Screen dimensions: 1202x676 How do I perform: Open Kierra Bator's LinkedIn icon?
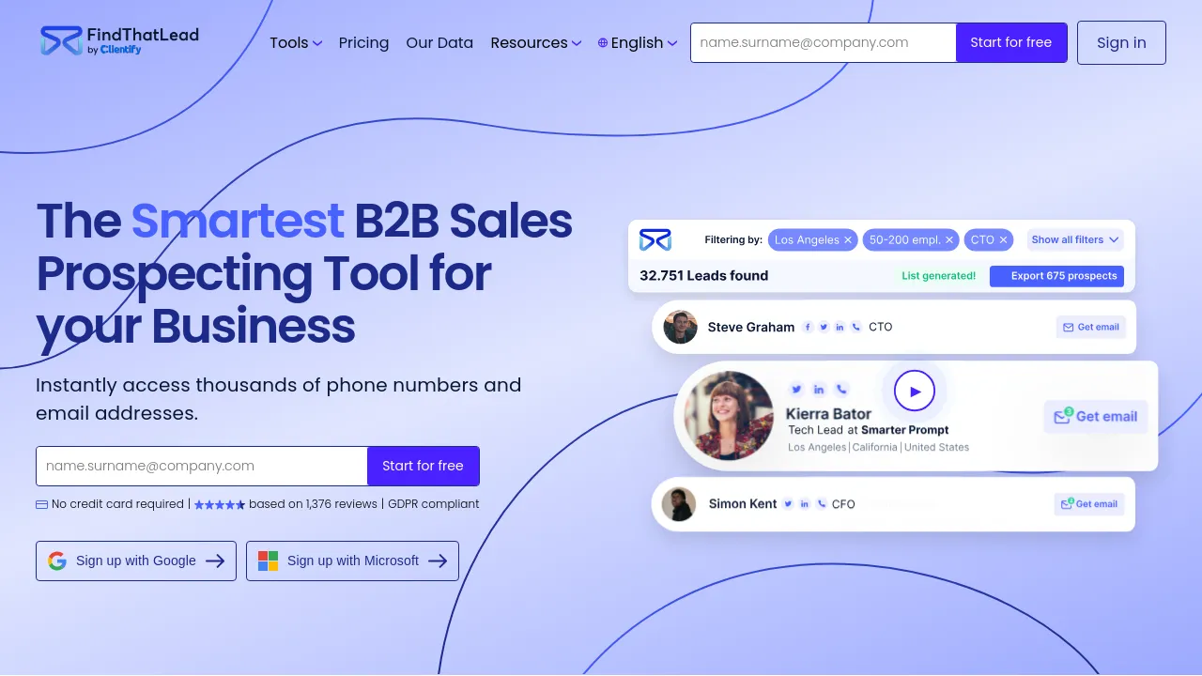point(819,389)
